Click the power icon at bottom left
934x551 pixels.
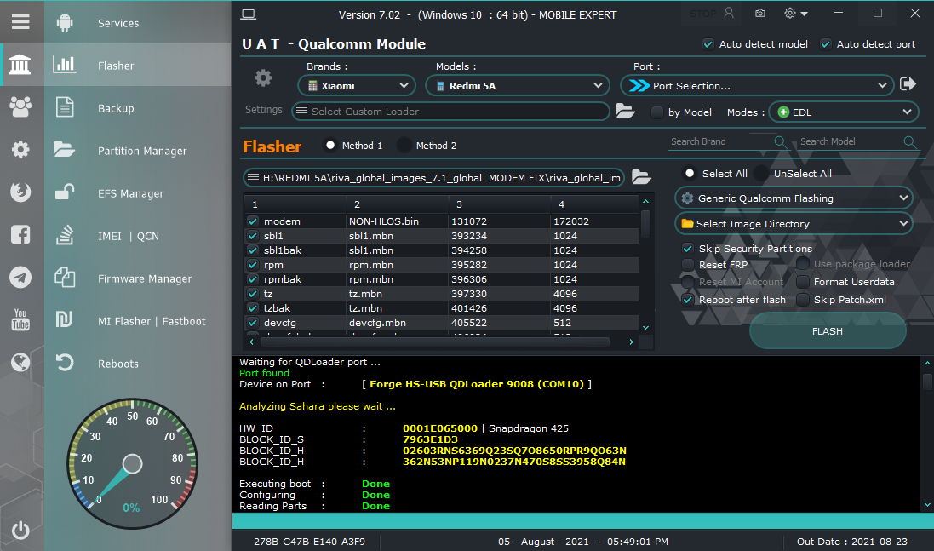tap(20, 530)
